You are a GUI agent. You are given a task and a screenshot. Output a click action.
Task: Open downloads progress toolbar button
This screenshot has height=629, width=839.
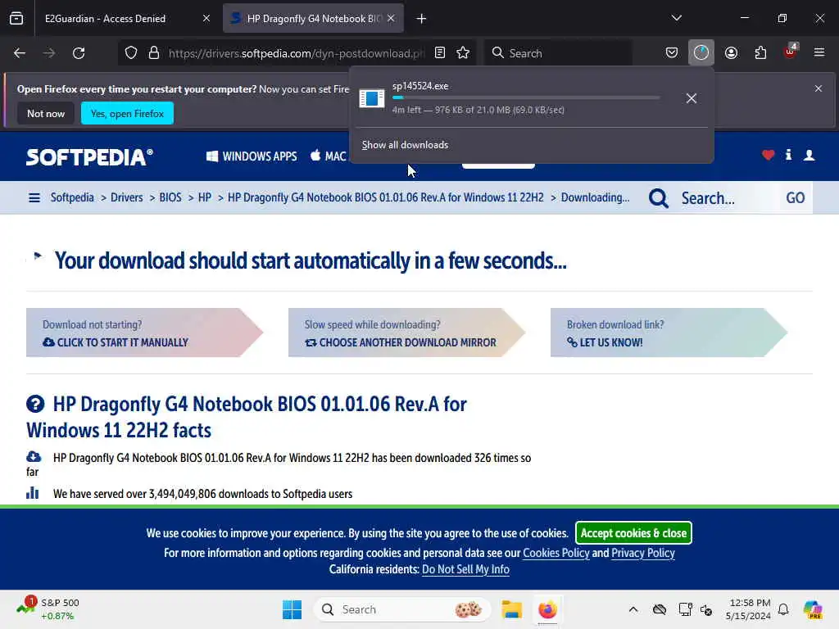tap(701, 53)
